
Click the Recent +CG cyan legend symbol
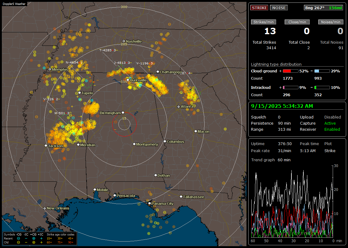(x=34, y=239)
